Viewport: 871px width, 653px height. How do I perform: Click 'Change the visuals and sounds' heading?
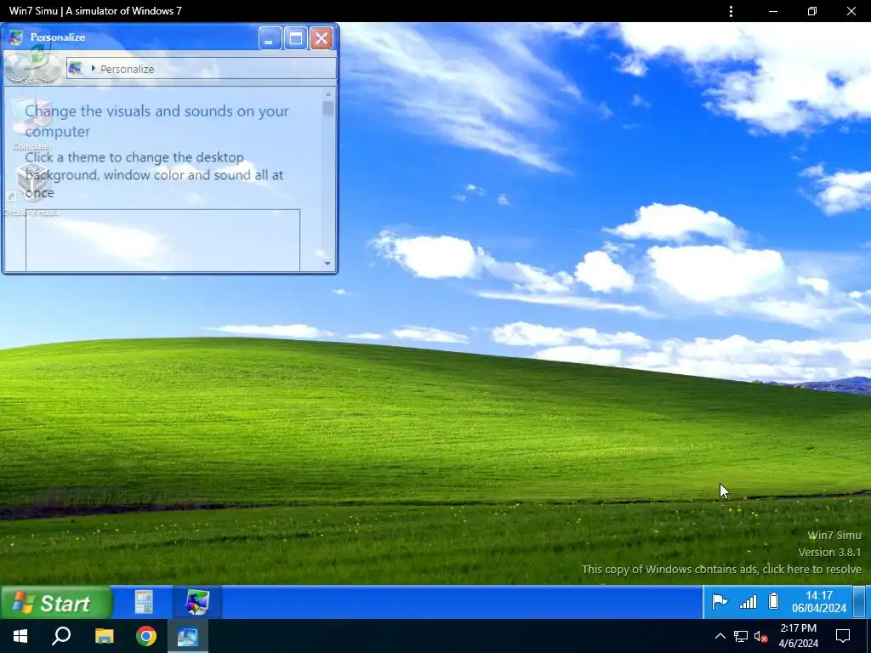pos(157,121)
